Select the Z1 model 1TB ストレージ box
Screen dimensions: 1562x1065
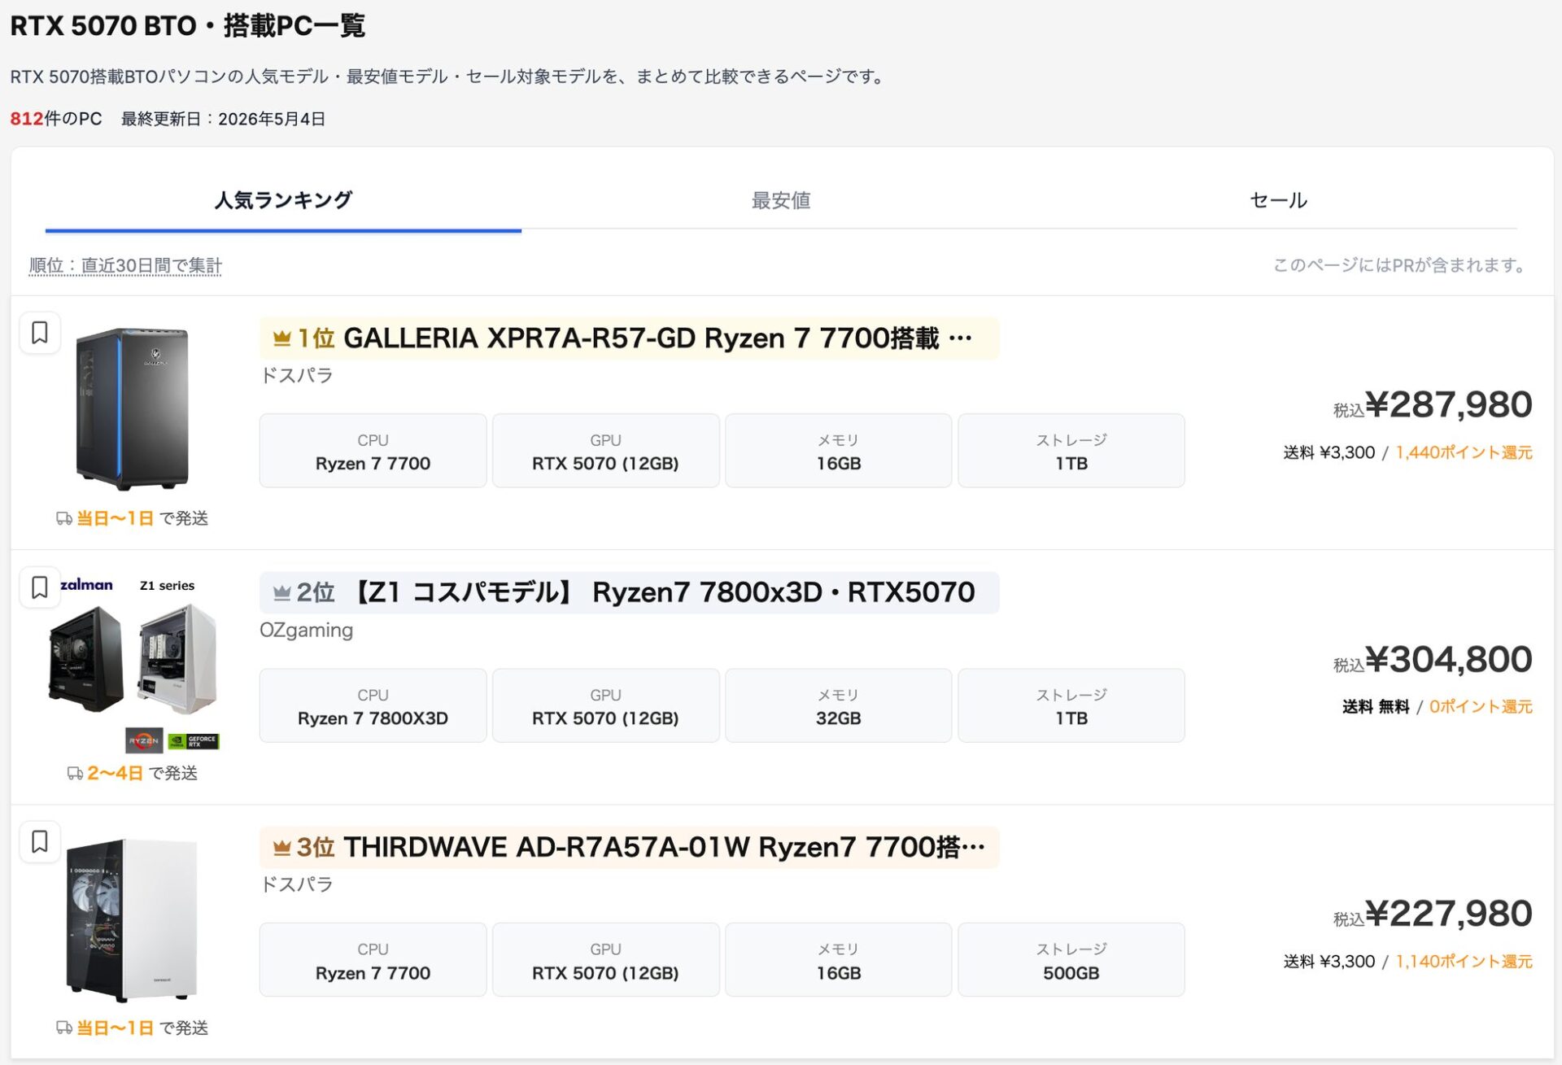point(1071,705)
